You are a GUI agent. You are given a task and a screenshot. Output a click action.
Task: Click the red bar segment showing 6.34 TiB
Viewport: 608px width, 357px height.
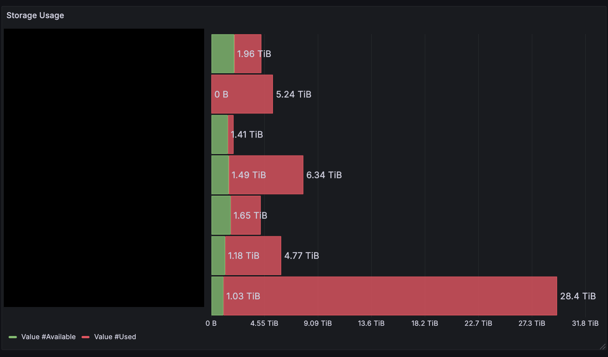point(266,175)
